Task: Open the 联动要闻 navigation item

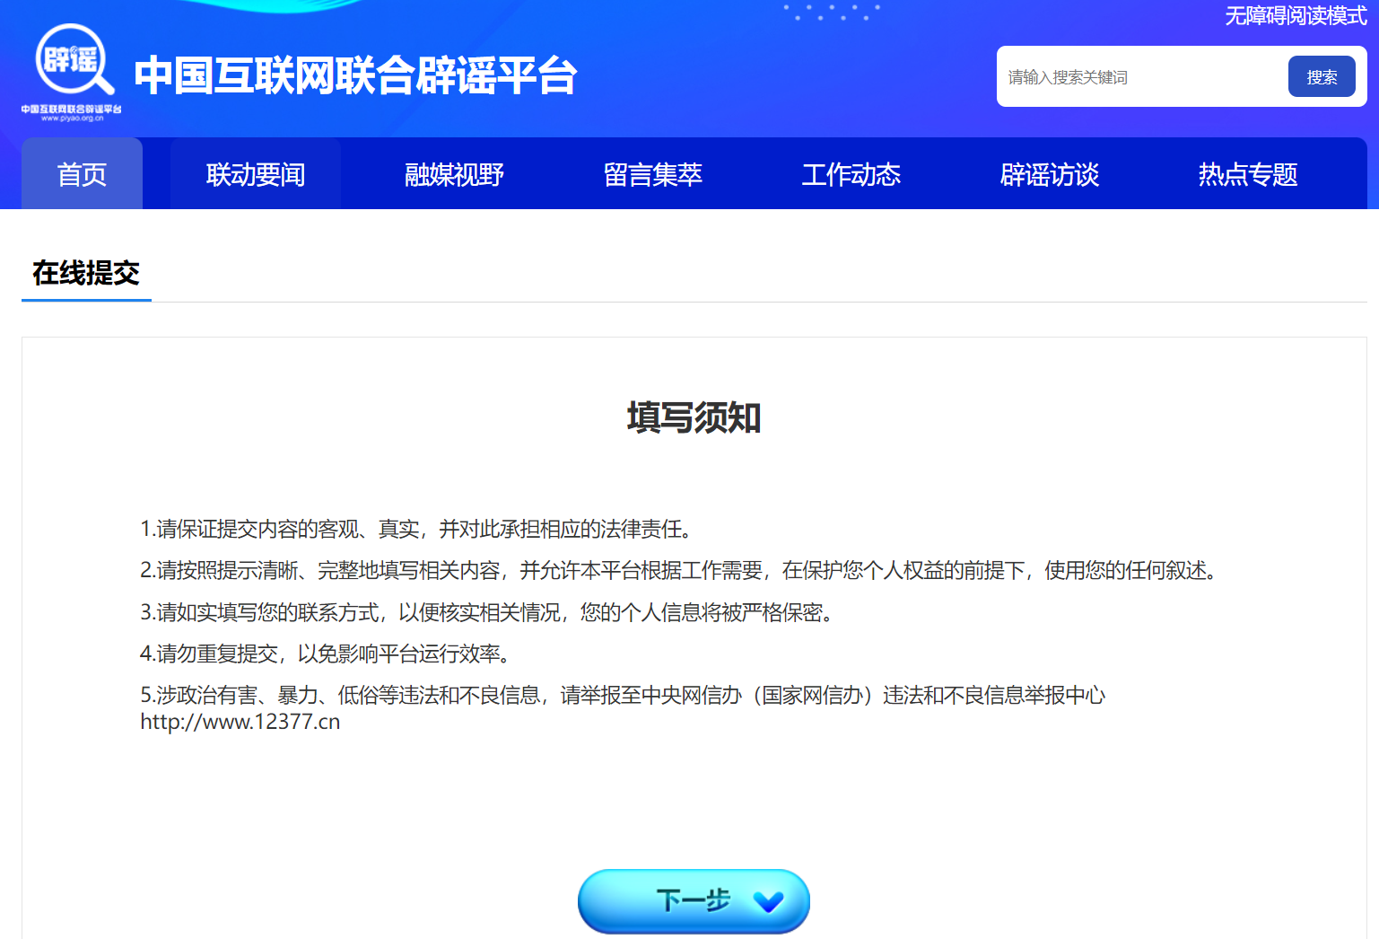Action: (256, 174)
